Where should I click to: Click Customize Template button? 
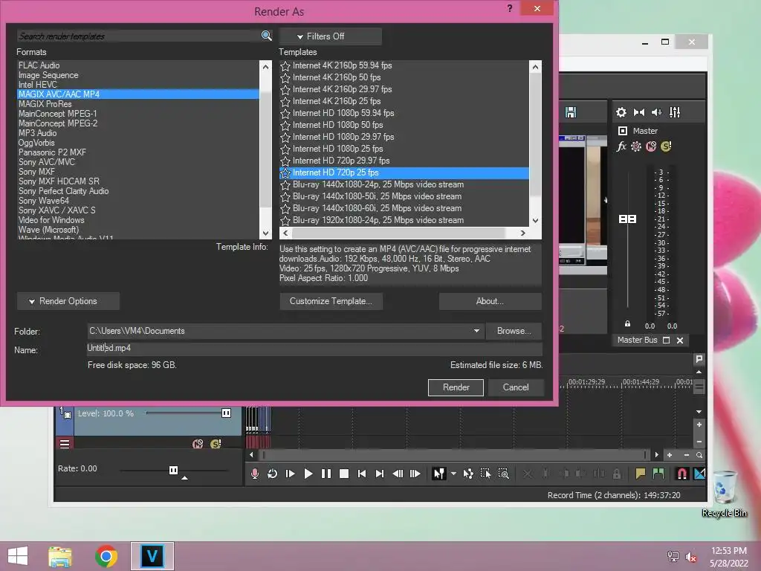(x=331, y=301)
